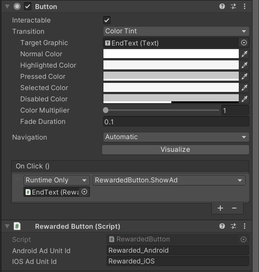The image size is (259, 272).
Task: Open the Runtime Only dropdown
Action: coord(57,181)
